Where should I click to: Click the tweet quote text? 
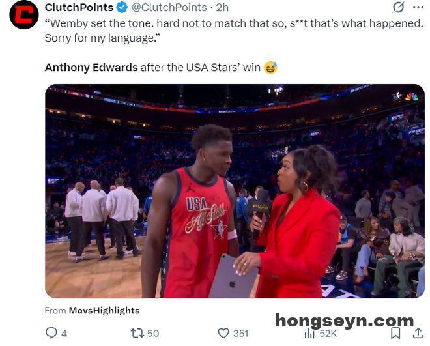tap(234, 31)
